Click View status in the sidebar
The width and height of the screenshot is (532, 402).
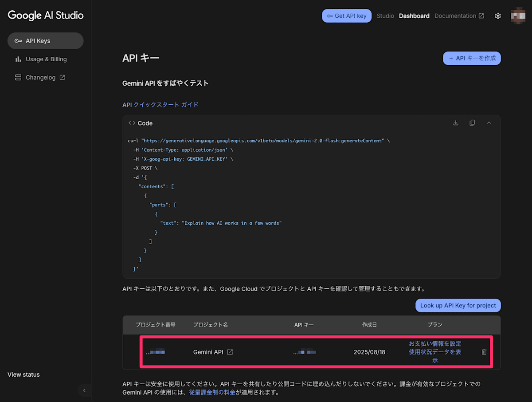point(23,374)
